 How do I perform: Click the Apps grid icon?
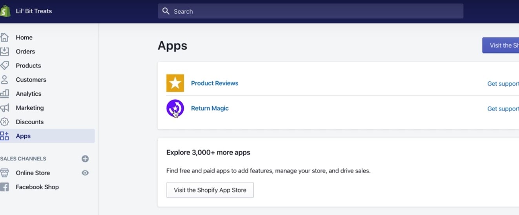click(4, 136)
